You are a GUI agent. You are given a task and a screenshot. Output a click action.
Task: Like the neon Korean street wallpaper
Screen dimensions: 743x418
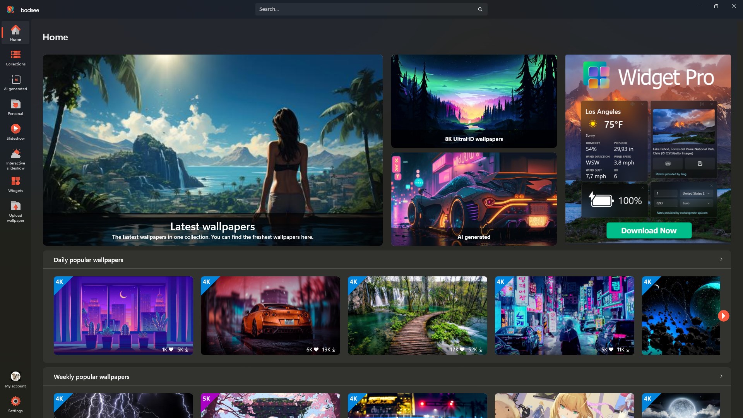[x=611, y=349]
